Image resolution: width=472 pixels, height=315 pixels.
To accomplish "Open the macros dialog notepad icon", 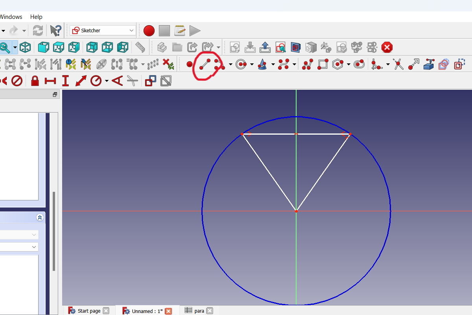I will 180,30.
